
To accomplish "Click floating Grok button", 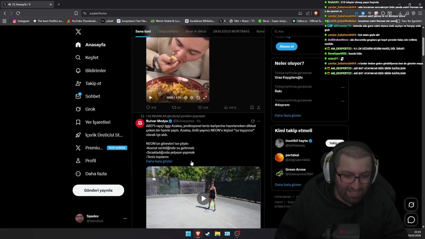I will point(411,205).
